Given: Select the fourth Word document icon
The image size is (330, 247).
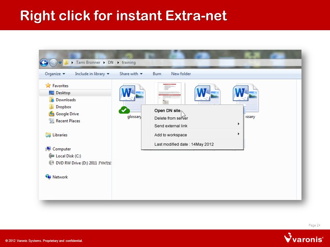Looking at the screenshot, I should [x=245, y=97].
